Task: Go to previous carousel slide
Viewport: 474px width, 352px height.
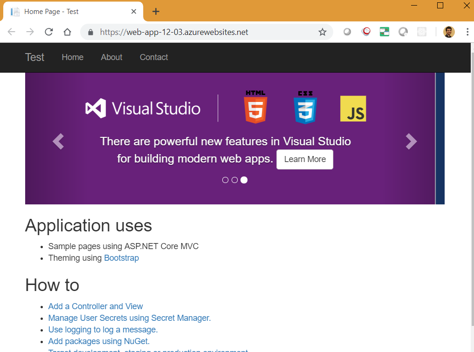Action: [58, 141]
